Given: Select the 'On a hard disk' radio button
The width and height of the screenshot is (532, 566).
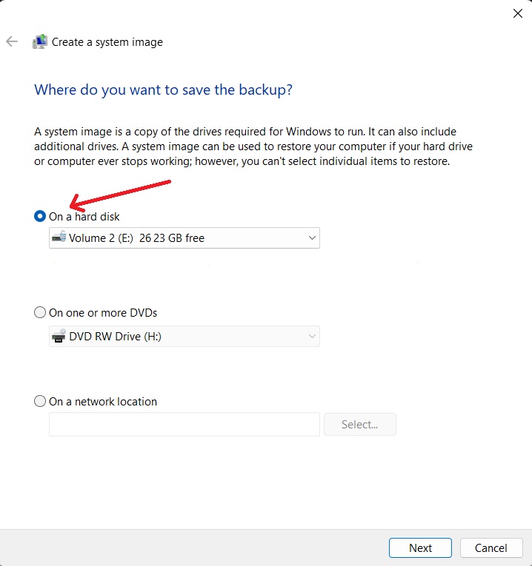Looking at the screenshot, I should 40,216.
